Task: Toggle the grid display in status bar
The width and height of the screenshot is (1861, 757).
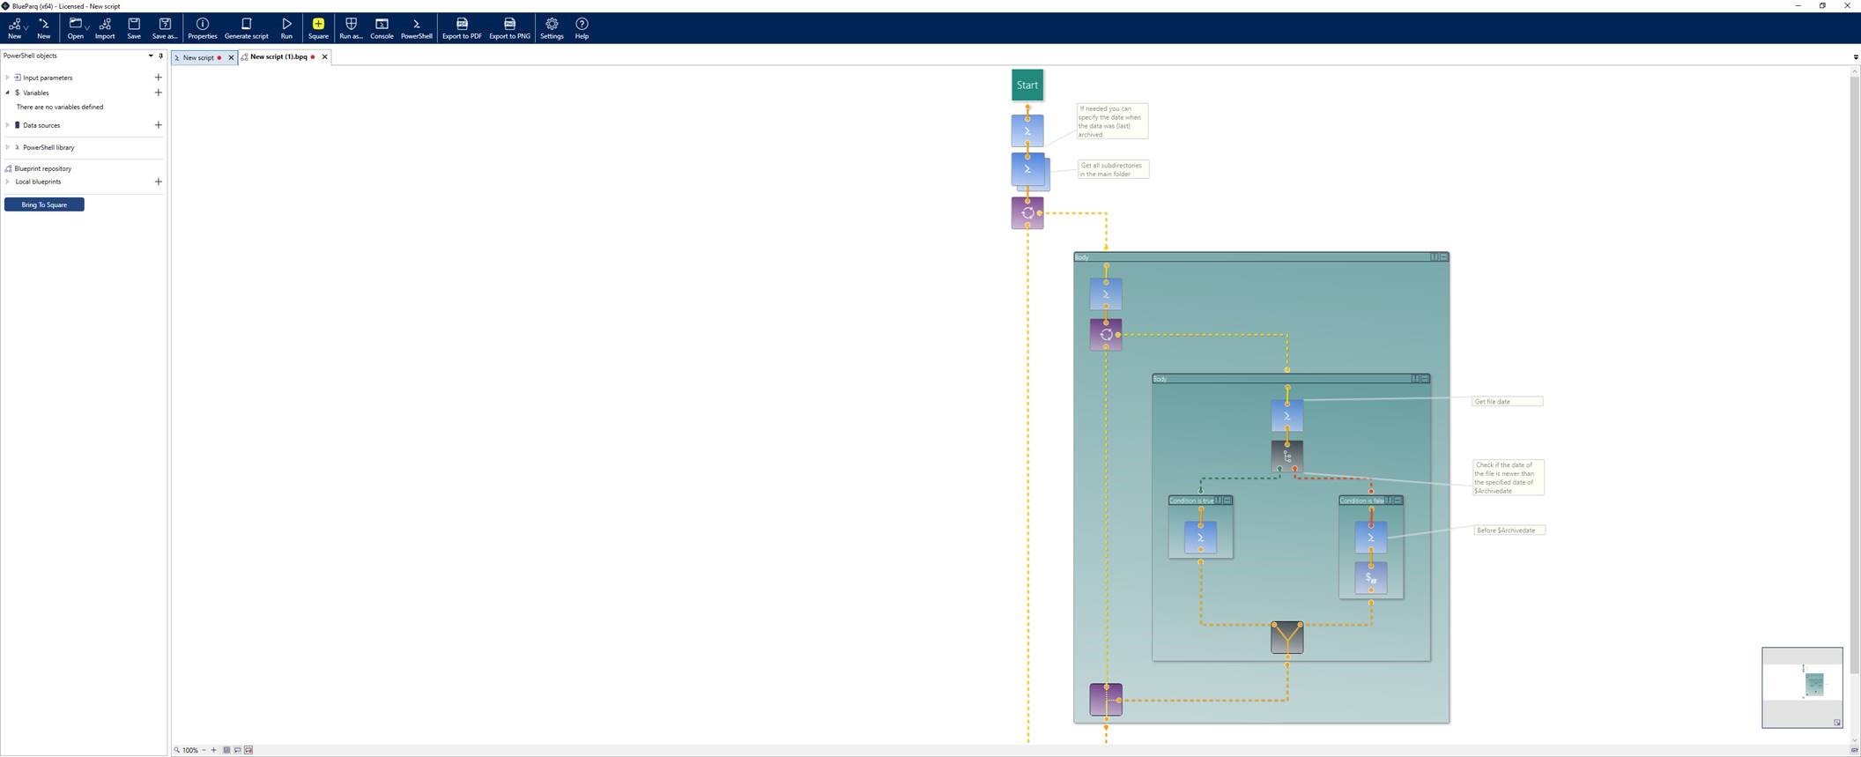Action: (x=226, y=750)
